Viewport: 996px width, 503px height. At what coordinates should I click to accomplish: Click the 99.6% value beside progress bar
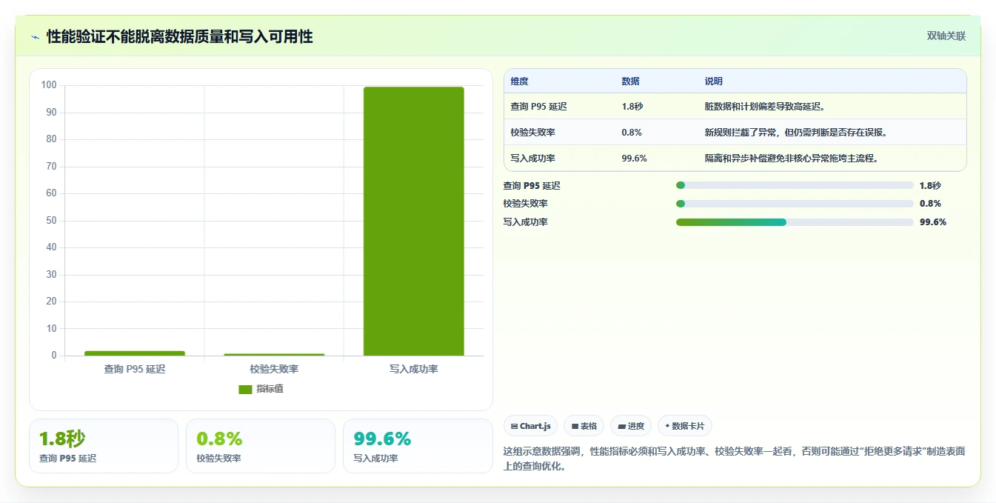click(933, 222)
